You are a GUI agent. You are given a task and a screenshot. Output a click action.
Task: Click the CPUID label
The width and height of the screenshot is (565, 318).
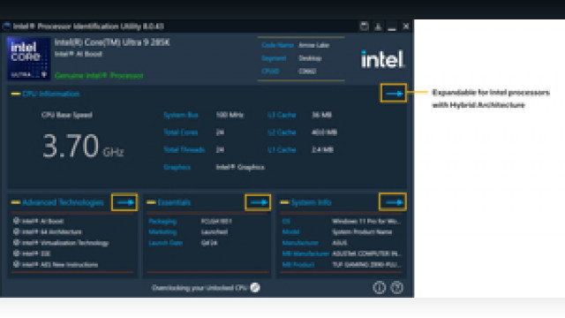(270, 71)
